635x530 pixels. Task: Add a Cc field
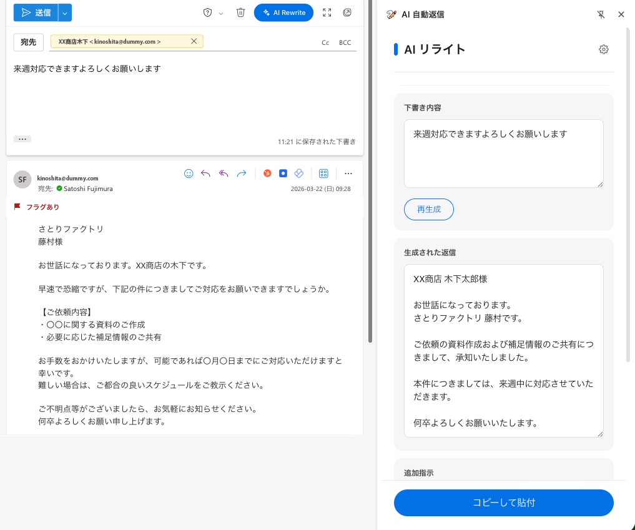coord(325,42)
